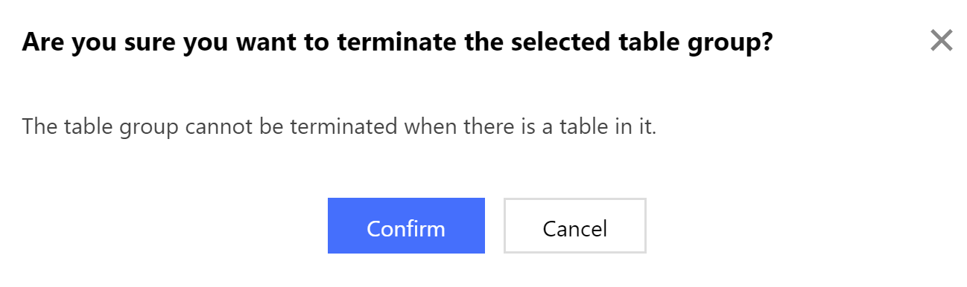Viewport: 967px width, 287px height.
Task: Close the dialog with the X icon
Action: point(942,40)
